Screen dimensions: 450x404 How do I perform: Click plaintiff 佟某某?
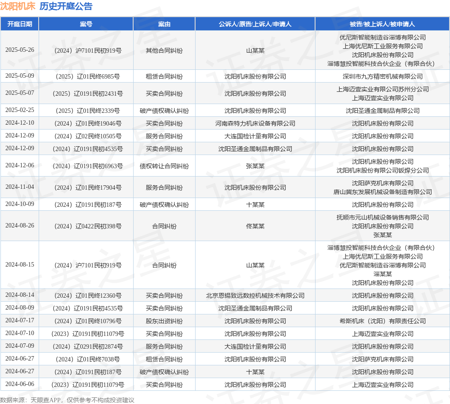pos(255,226)
